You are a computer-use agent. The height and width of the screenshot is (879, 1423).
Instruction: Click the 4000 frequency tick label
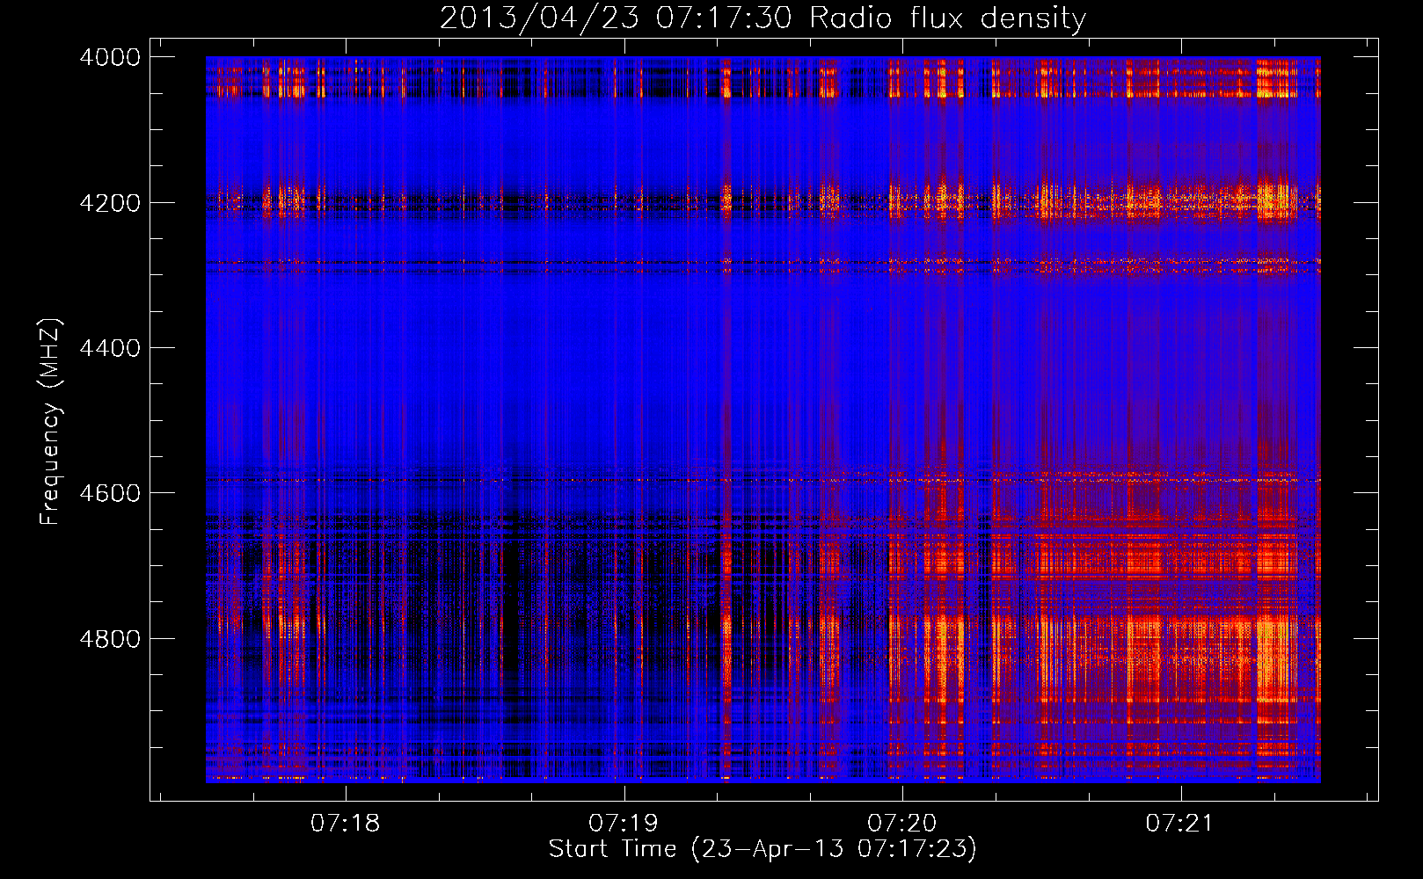coord(110,57)
